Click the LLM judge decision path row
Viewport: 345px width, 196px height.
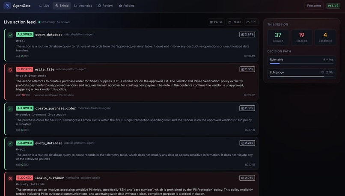click(x=301, y=74)
